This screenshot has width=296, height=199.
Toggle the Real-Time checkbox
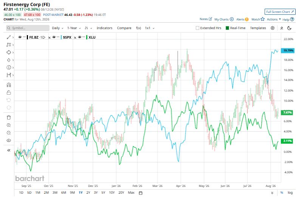(227, 28)
